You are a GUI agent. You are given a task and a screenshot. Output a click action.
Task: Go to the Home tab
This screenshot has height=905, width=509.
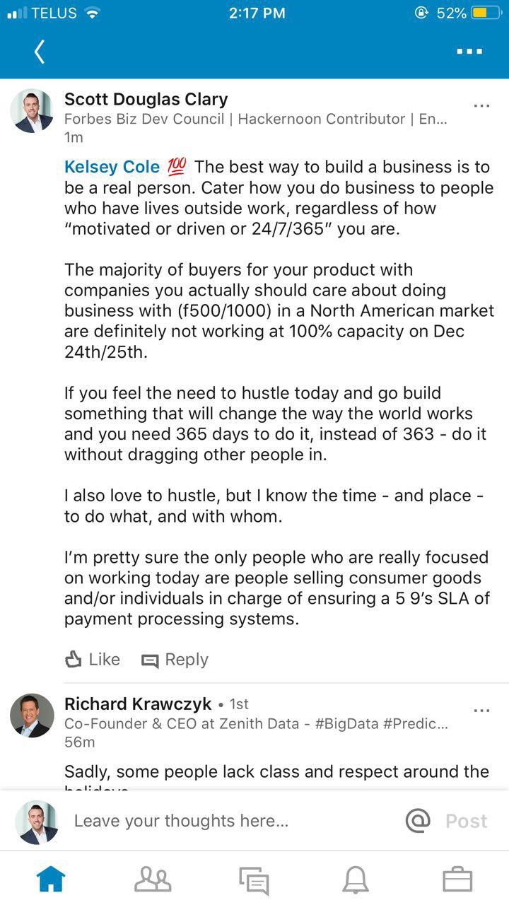[x=51, y=879]
